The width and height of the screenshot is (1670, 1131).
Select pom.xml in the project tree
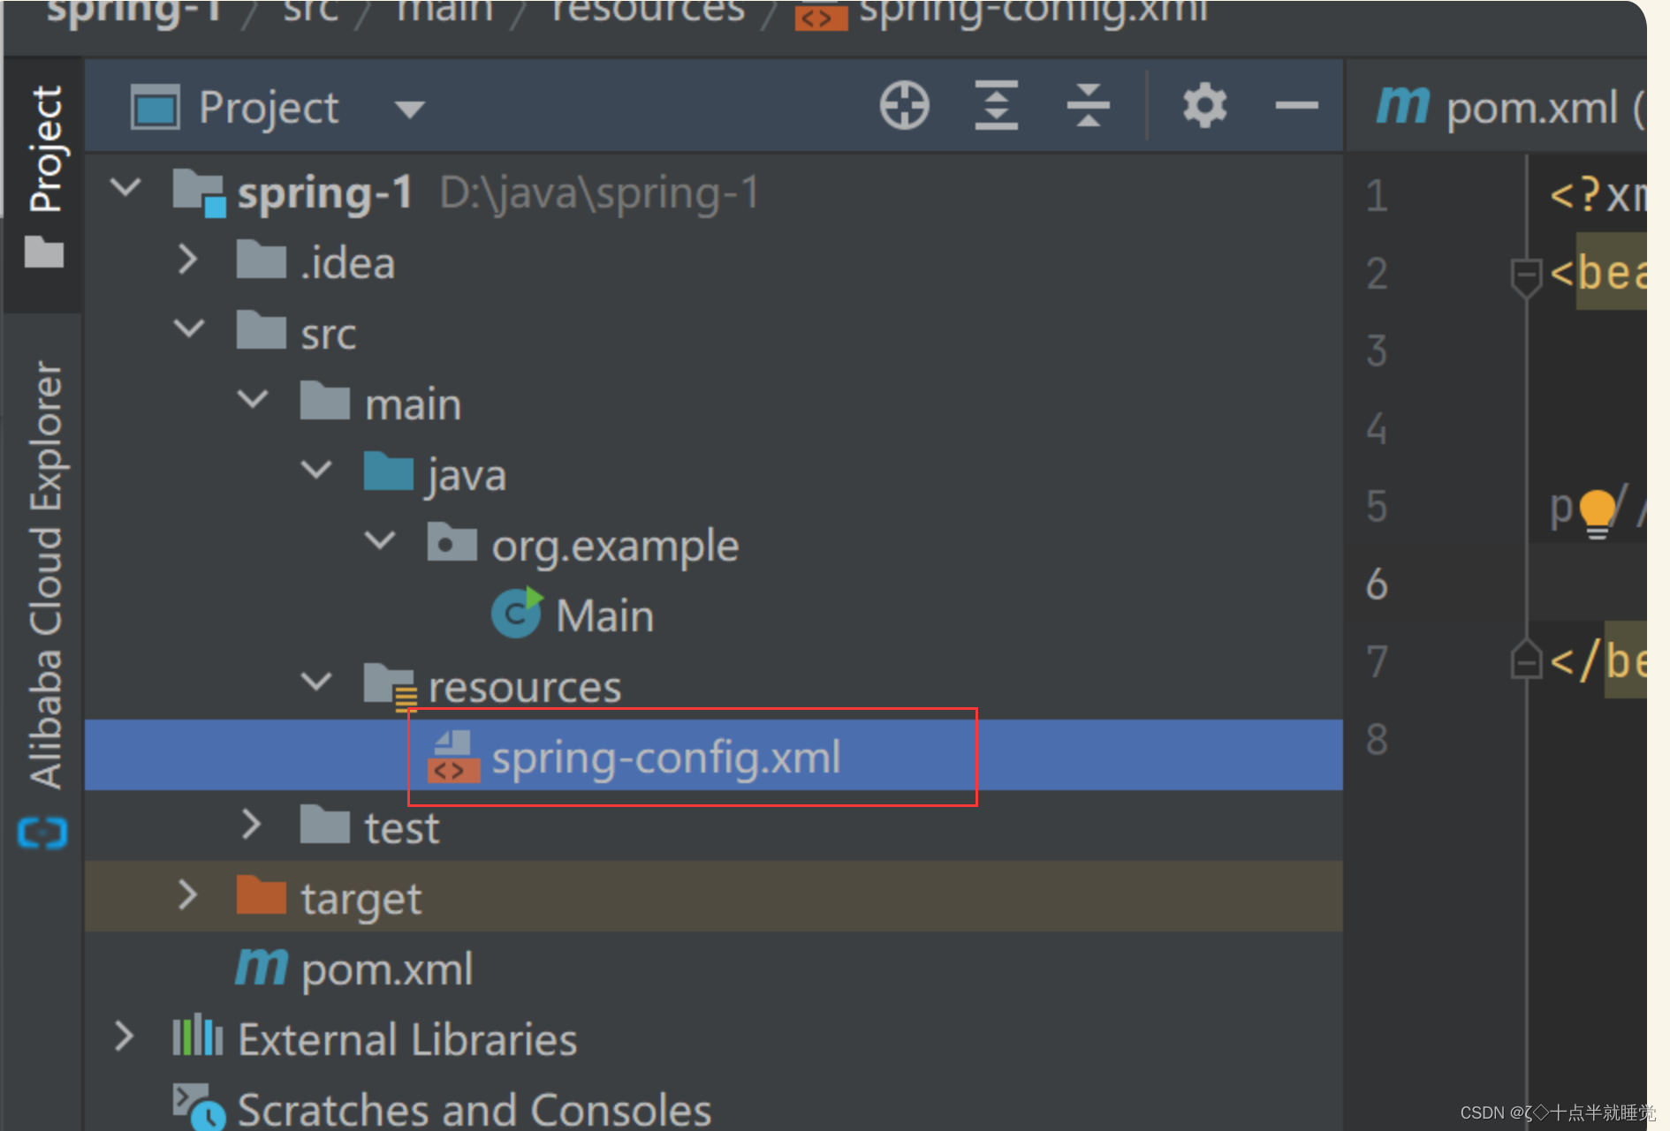pos(387,969)
